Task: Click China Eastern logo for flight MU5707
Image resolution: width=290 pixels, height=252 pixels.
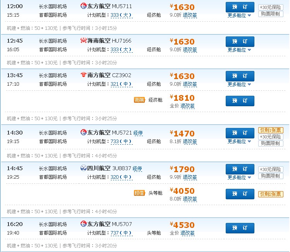Action: tap(83, 224)
